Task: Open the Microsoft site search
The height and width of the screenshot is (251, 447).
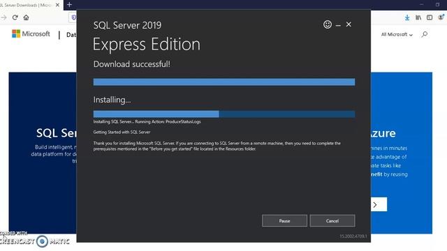Action: coord(425,34)
